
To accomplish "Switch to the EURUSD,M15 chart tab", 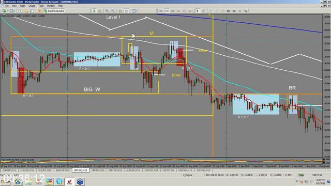I will click(27, 170).
